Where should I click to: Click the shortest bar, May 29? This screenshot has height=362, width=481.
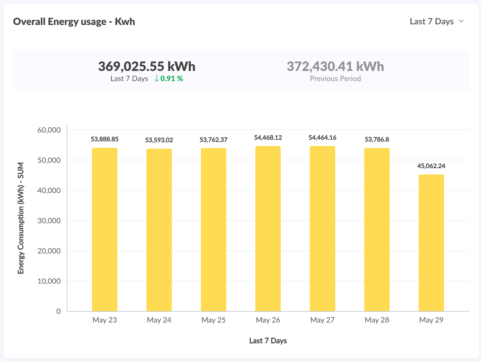coord(431,243)
